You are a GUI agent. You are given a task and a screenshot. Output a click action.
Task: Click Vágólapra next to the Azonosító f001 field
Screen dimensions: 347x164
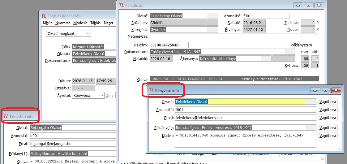click(x=328, y=110)
